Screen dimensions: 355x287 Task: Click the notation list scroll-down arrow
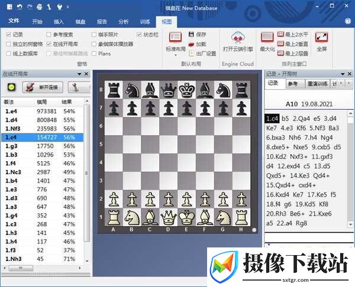(x=350, y=224)
